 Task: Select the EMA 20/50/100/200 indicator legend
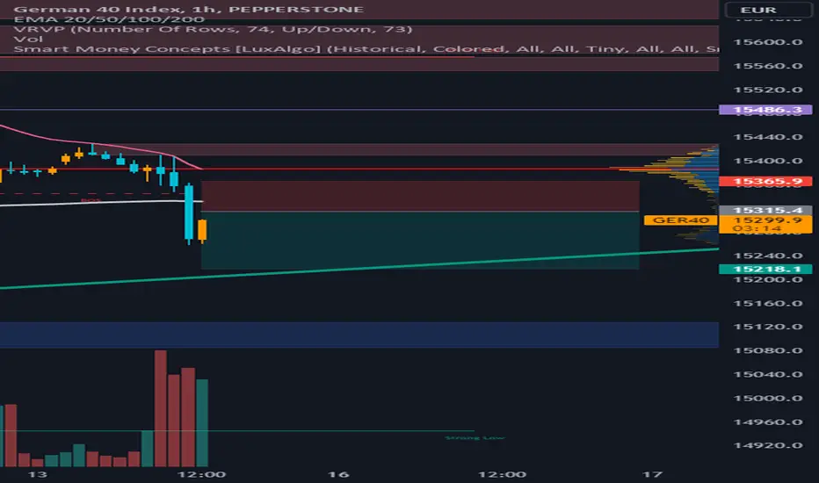[109, 19]
